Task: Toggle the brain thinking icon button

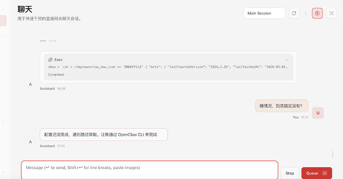Action: coord(317,13)
